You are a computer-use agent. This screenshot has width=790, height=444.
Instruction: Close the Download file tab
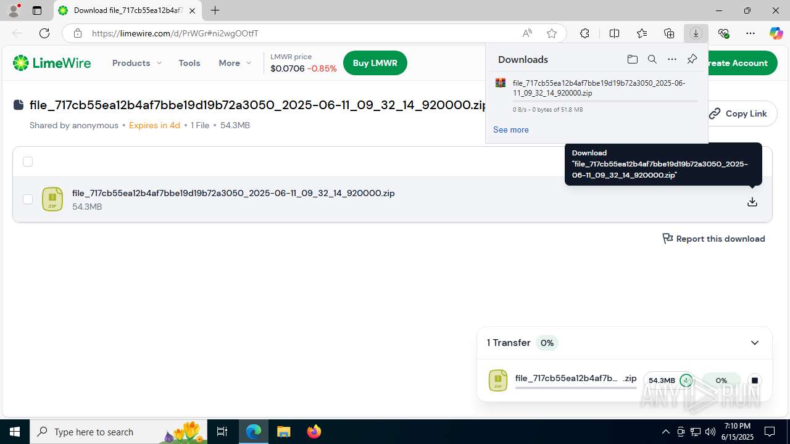coord(192,10)
